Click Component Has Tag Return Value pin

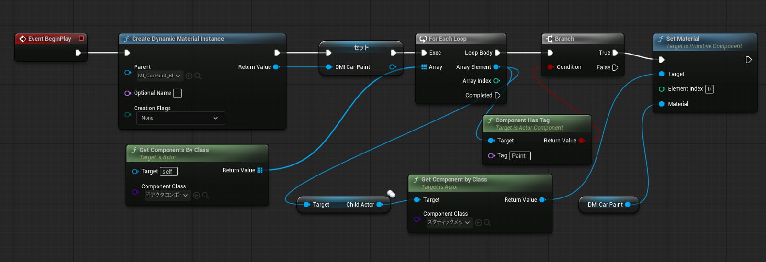pos(582,141)
